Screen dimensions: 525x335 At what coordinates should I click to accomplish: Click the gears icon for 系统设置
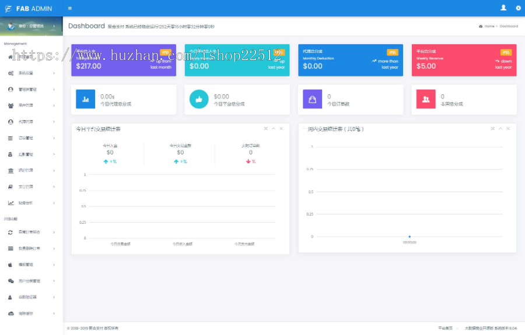point(10,73)
